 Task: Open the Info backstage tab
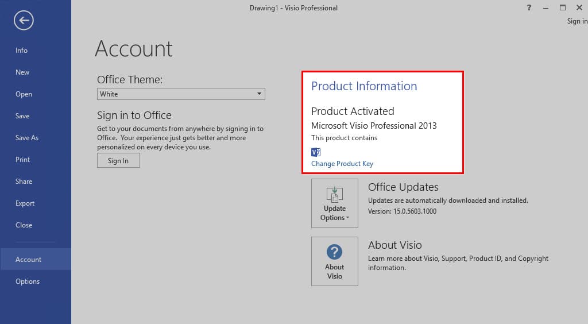click(x=21, y=50)
